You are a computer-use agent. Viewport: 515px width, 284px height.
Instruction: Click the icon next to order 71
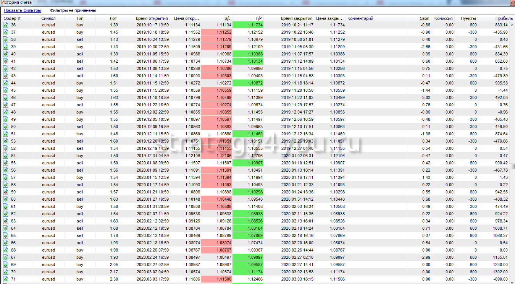[6, 279]
